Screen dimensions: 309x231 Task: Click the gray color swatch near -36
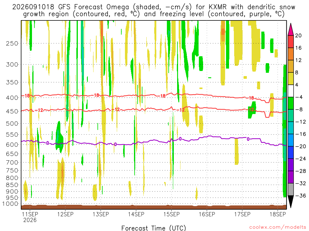291,189
